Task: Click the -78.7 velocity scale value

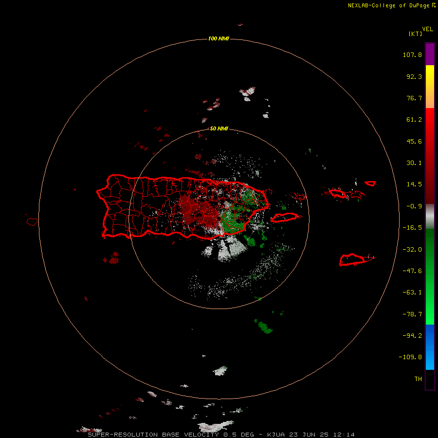Action: tap(412, 314)
